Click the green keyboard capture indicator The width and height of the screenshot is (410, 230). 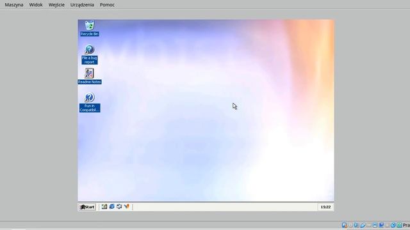(x=399, y=225)
